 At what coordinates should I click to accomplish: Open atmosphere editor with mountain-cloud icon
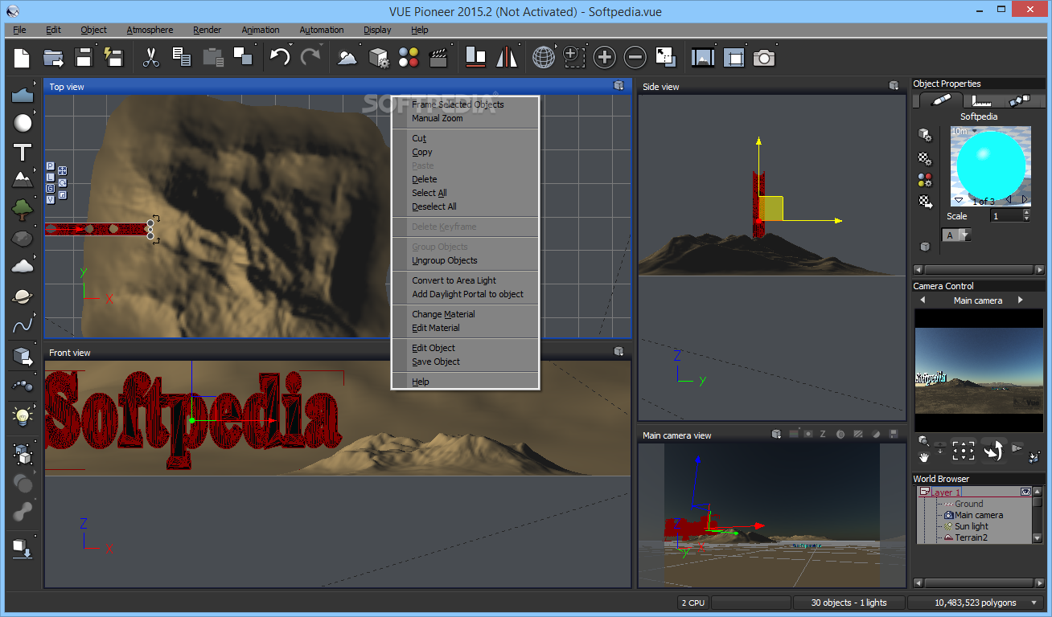tap(347, 57)
